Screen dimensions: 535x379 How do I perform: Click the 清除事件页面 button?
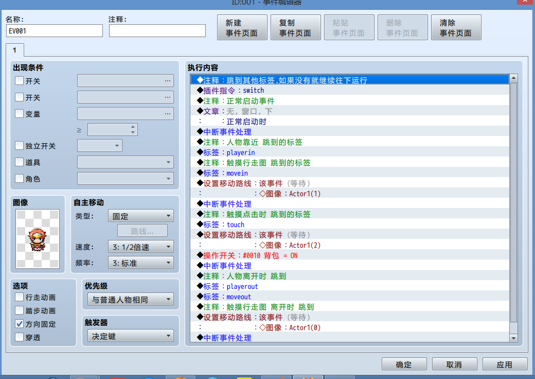456,27
